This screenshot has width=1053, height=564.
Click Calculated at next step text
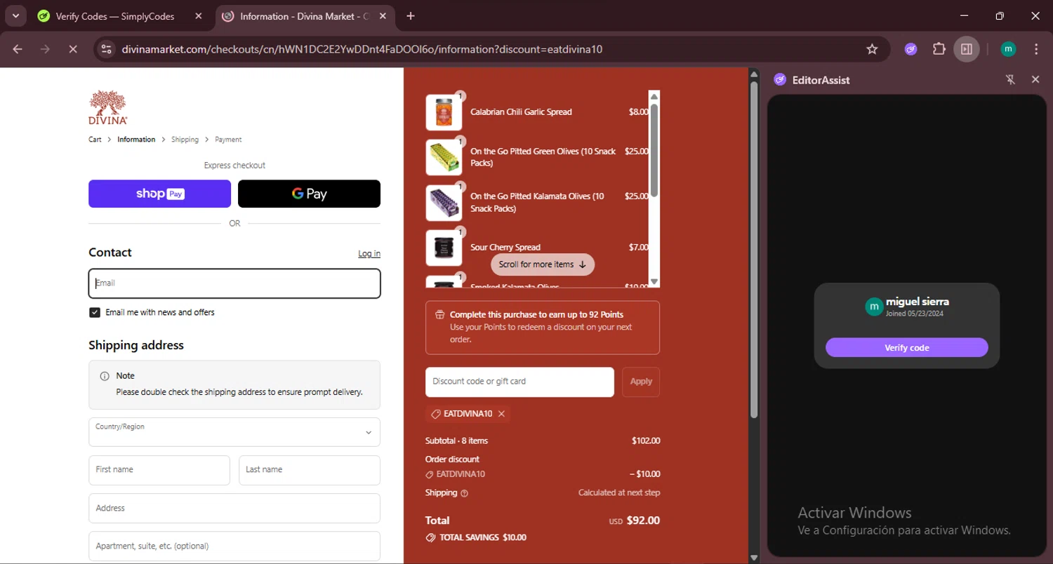[x=619, y=493]
